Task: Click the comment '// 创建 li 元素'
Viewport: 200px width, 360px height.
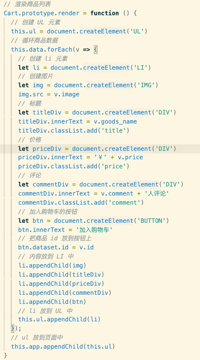Action: 43,59
